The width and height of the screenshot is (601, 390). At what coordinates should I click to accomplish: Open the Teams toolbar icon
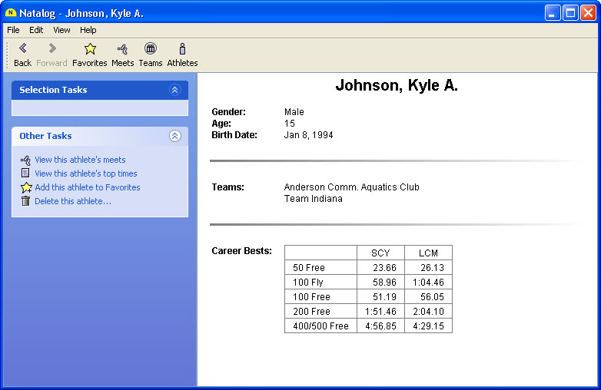coord(151,49)
